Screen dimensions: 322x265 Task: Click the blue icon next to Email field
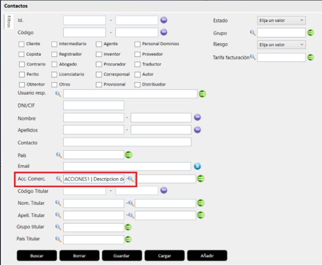(197, 166)
